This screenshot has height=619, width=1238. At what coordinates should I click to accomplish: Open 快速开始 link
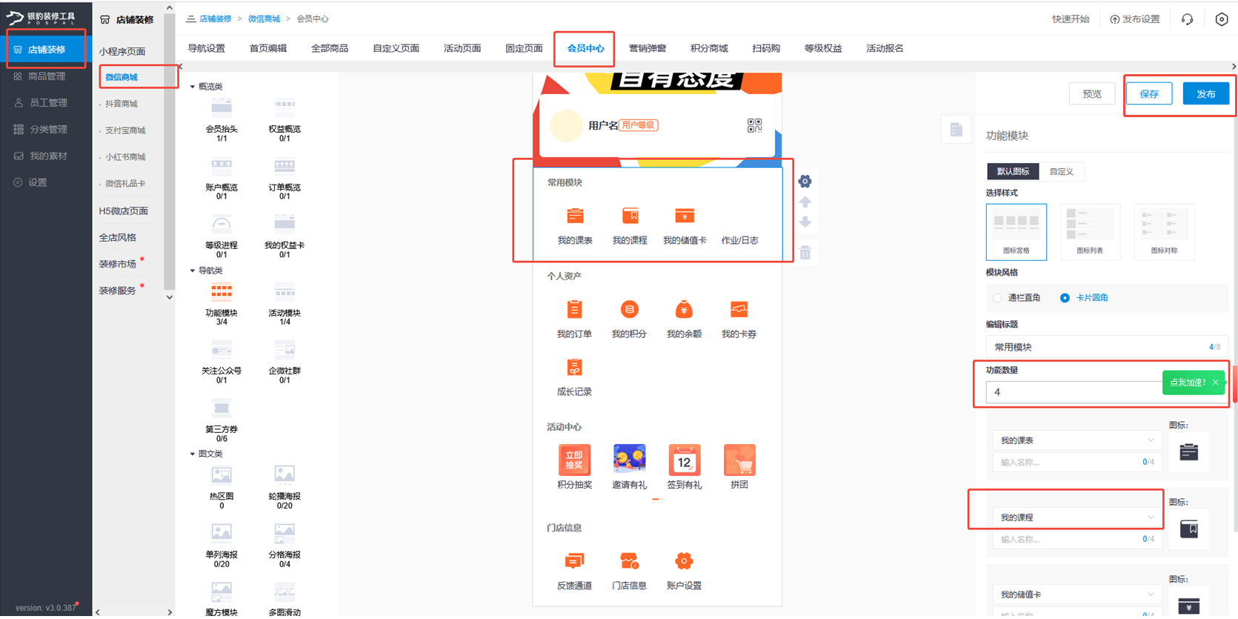click(x=1071, y=19)
